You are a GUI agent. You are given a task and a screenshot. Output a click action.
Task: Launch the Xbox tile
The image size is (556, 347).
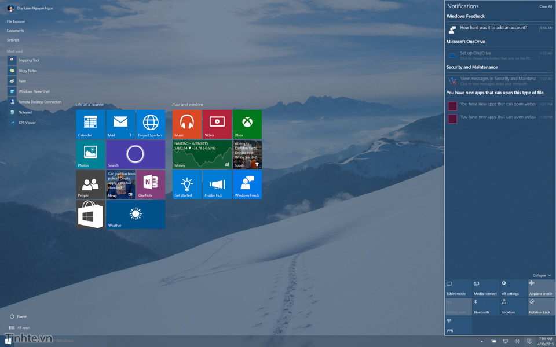[247, 124]
